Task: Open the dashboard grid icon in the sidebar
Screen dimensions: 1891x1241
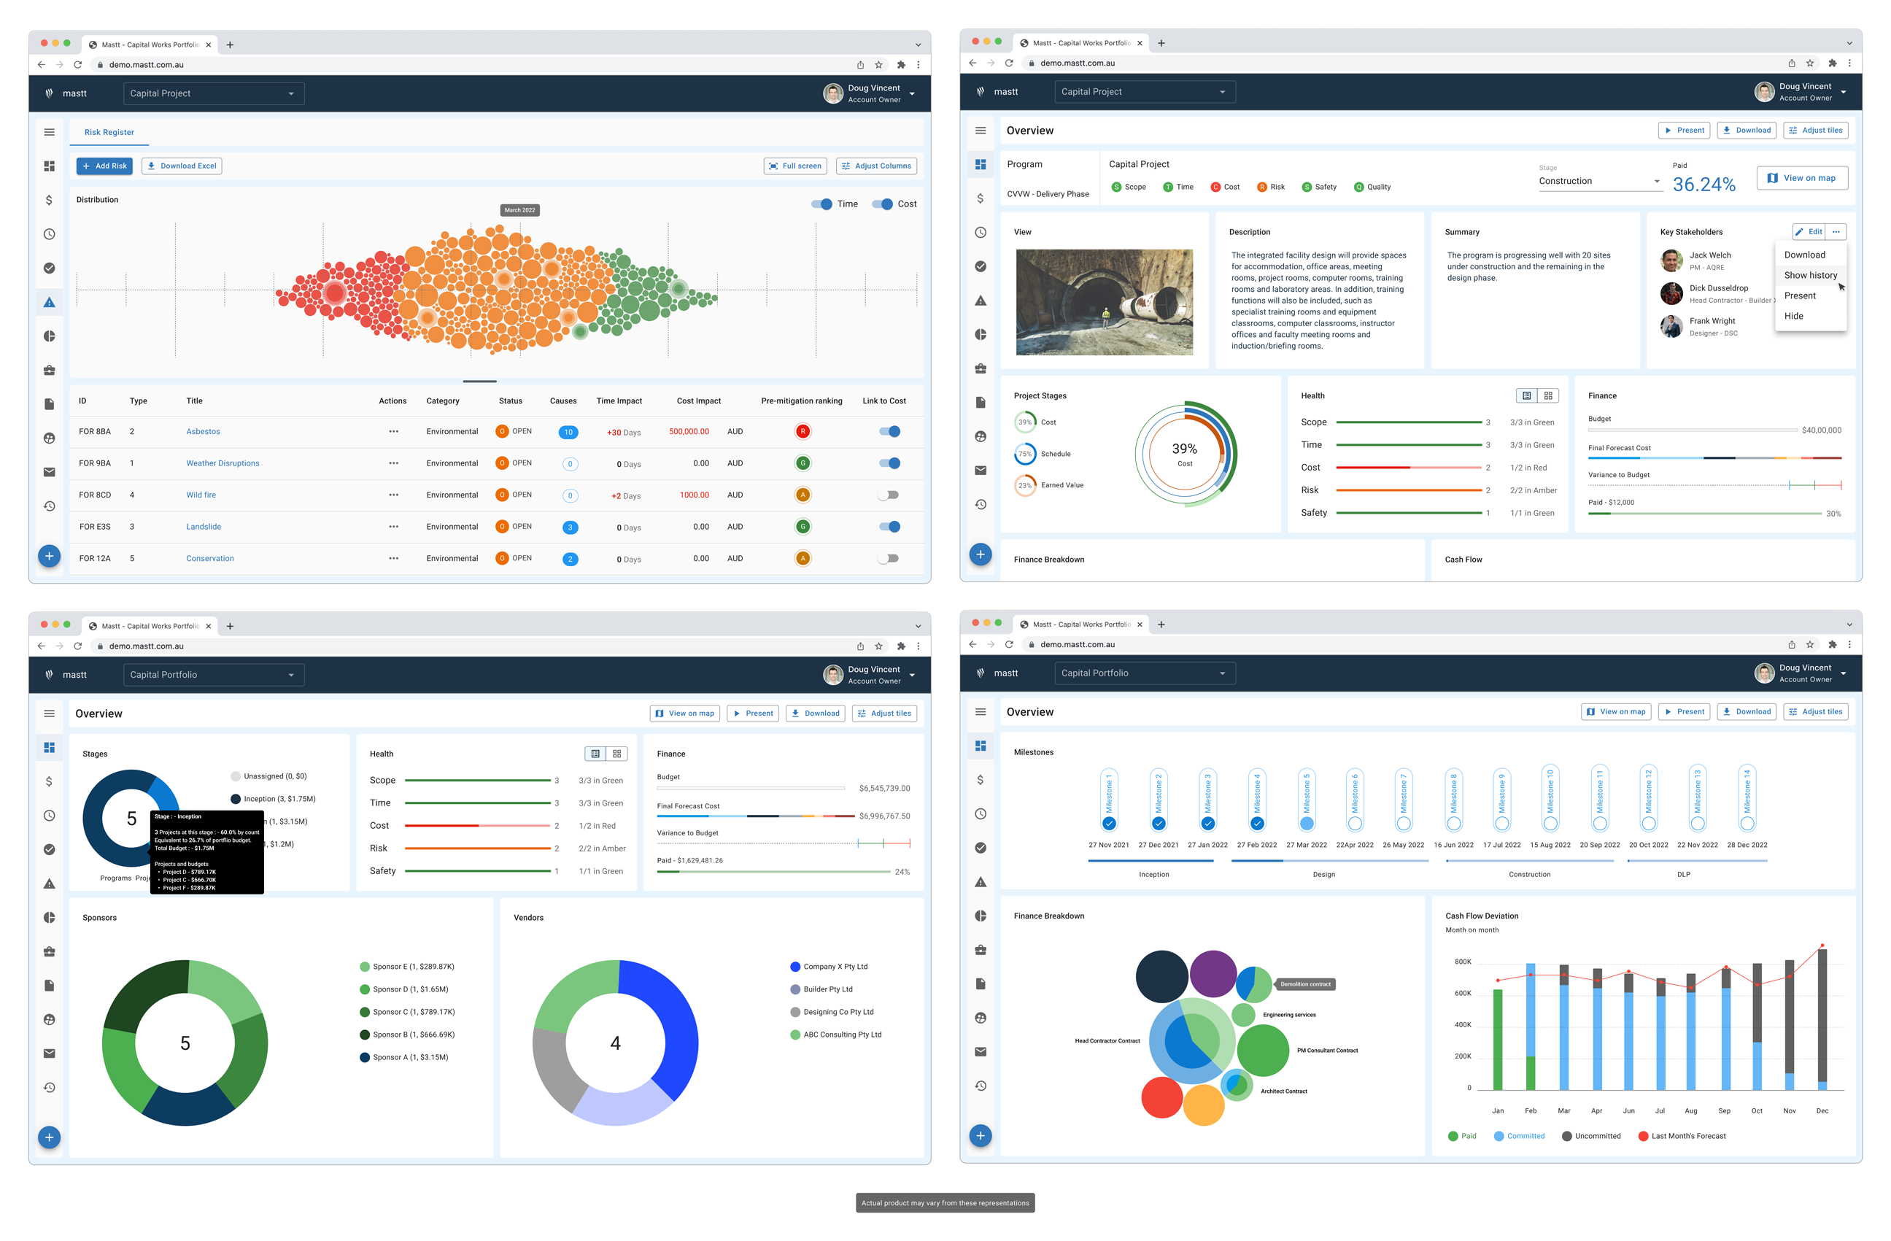Action: (x=50, y=166)
